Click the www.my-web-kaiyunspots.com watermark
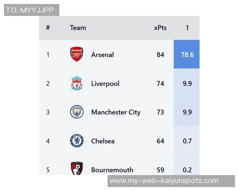This screenshot has height=191, width=239. coord(164,181)
